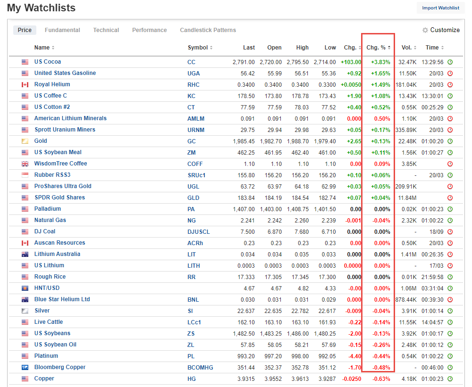Image resolution: width=472 pixels, height=387 pixels.
Task: Switch to the Technical tab
Action: [x=106, y=30]
